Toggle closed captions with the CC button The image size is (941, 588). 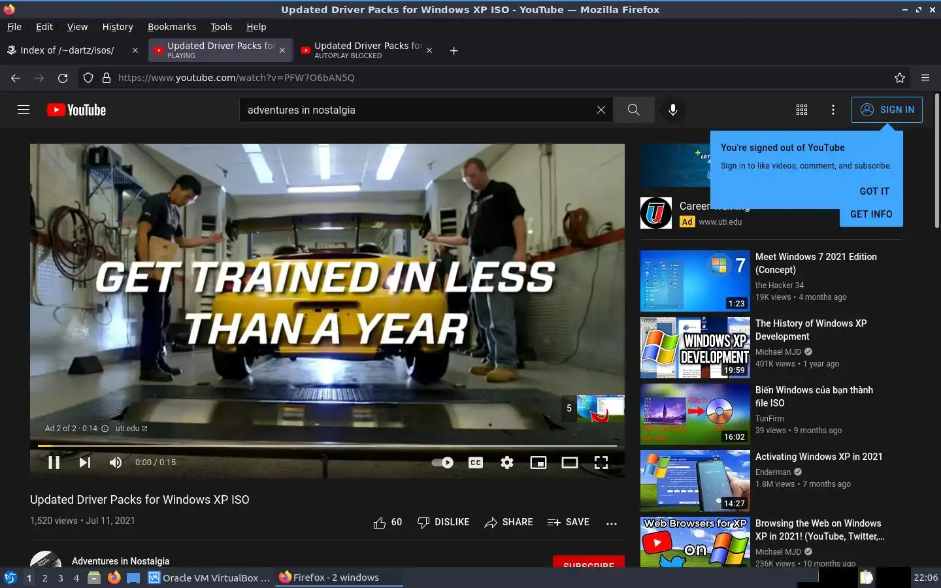click(x=476, y=463)
